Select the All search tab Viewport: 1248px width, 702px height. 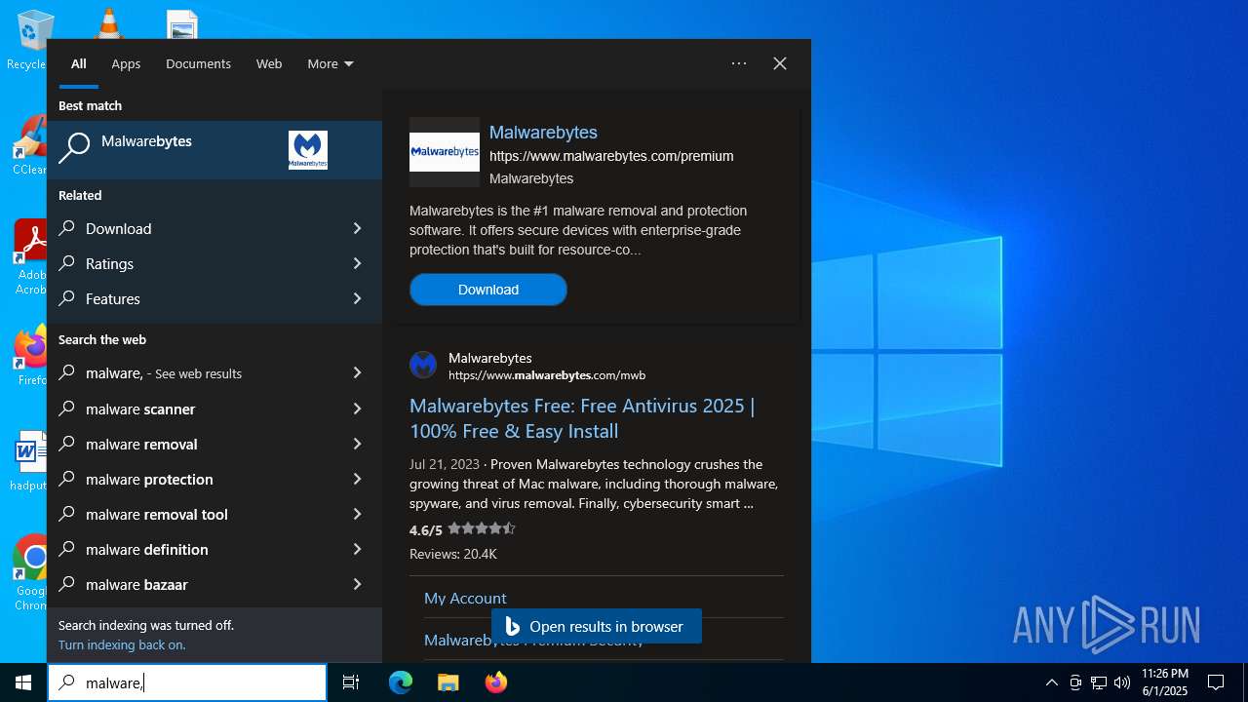[79, 63]
